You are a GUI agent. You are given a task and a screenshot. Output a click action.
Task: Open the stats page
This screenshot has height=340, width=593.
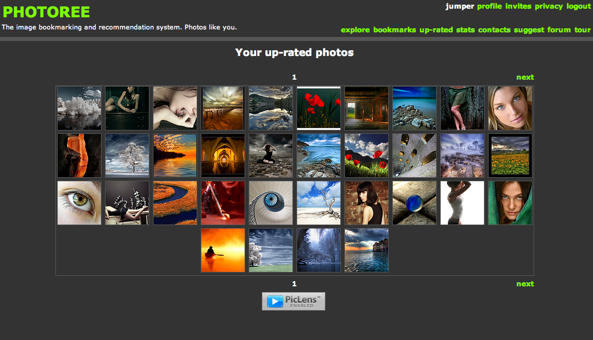tap(465, 30)
